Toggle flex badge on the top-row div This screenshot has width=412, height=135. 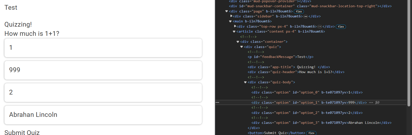click(x=341, y=27)
